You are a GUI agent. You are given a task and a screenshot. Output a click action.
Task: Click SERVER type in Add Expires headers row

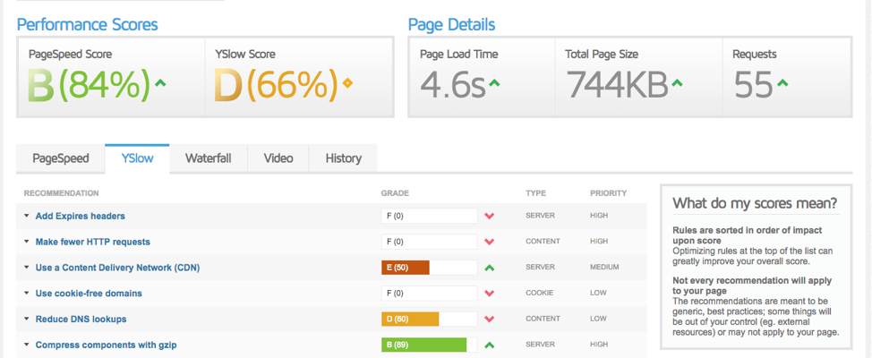coord(539,216)
